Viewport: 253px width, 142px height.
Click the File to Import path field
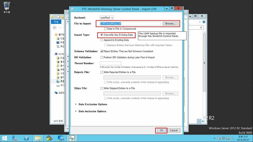click(130, 23)
